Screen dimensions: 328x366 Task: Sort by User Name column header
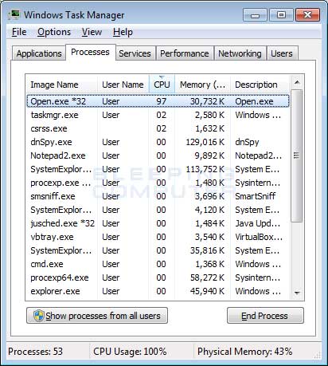pyautogui.click(x=123, y=85)
